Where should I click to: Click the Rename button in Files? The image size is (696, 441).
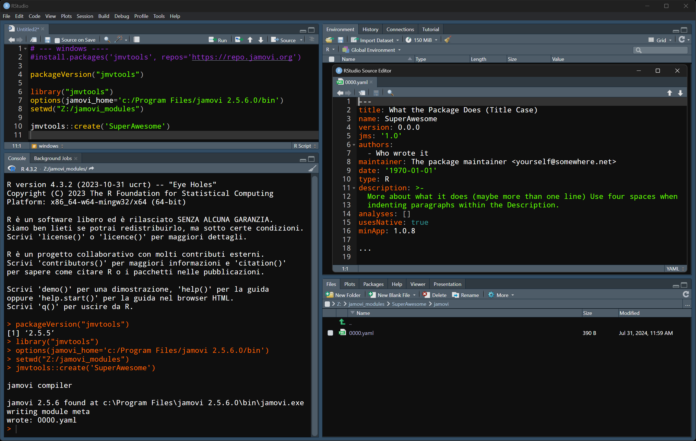point(466,295)
